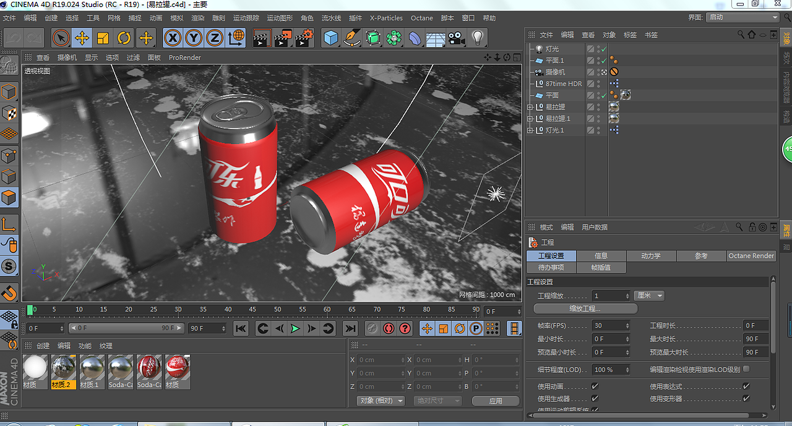
Task: Jump to the end of the animation
Action: point(350,328)
